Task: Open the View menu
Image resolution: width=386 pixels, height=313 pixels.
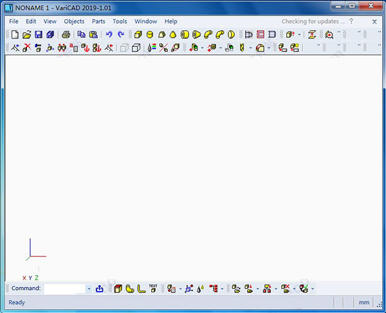Action: coord(50,21)
